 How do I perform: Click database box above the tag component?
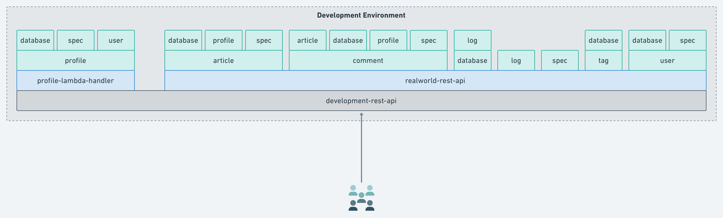point(604,41)
